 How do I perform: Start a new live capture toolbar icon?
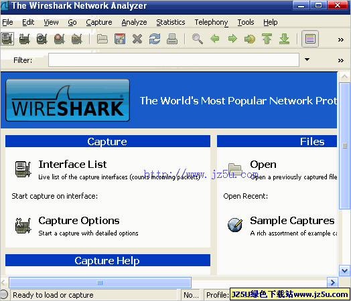pyautogui.click(x=42, y=39)
